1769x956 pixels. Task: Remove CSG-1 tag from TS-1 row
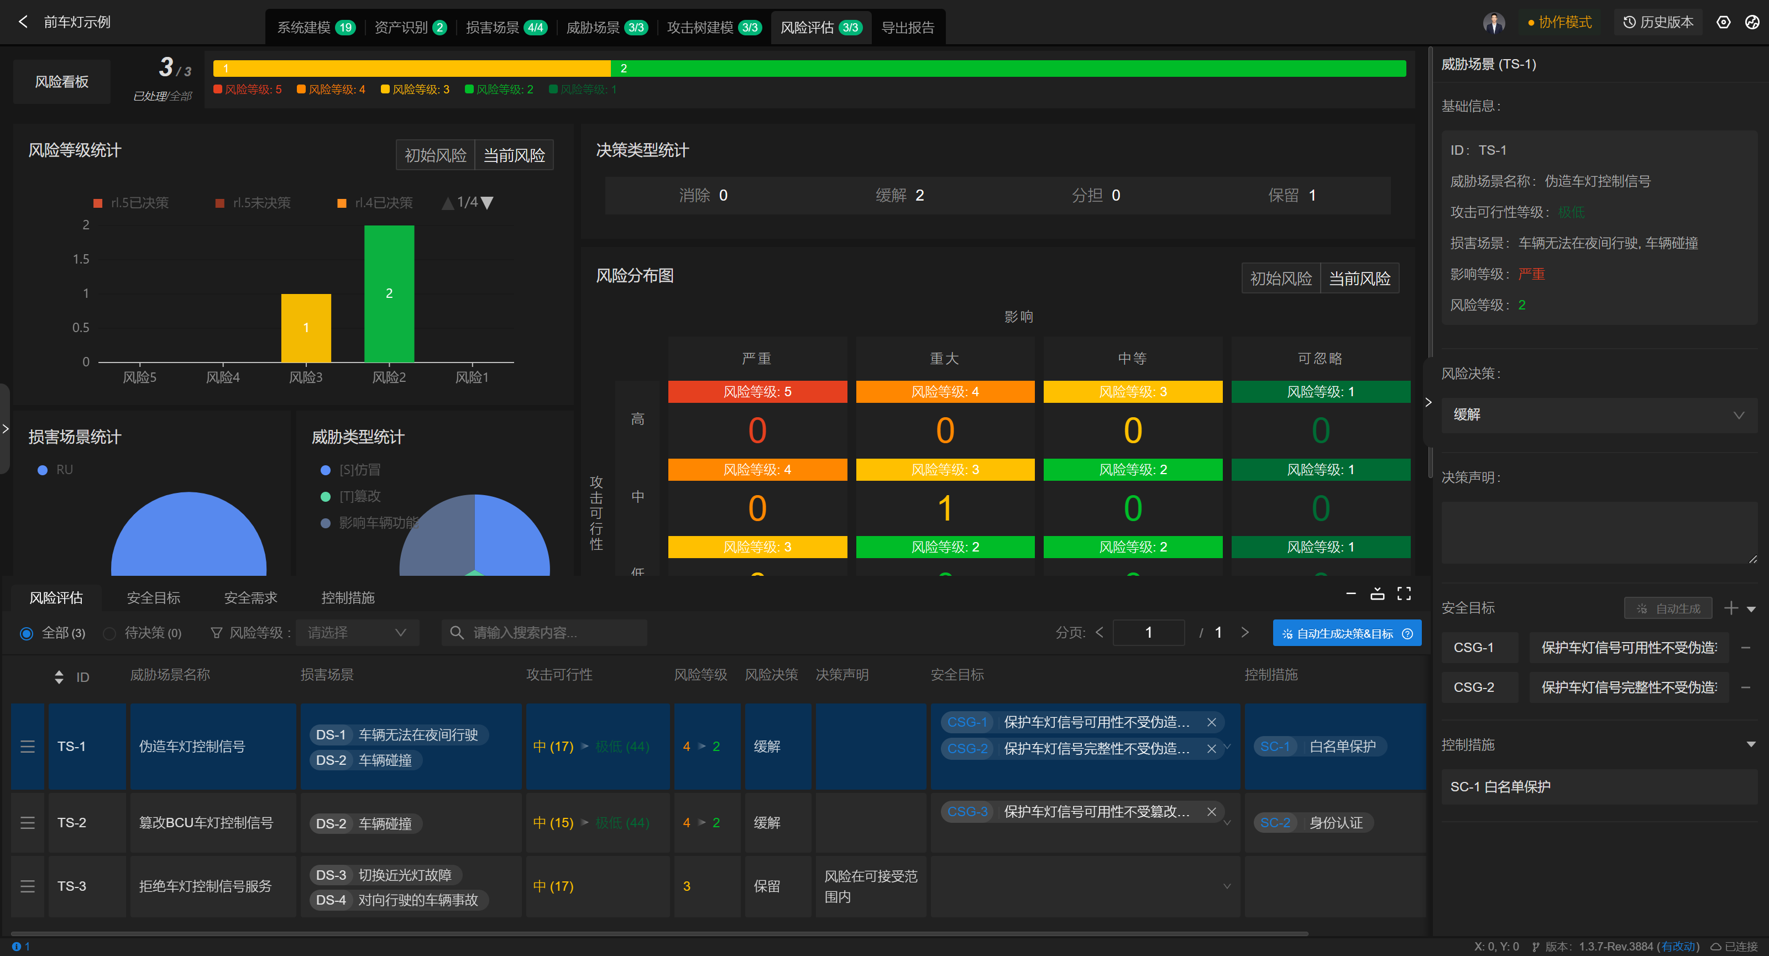(x=1211, y=722)
